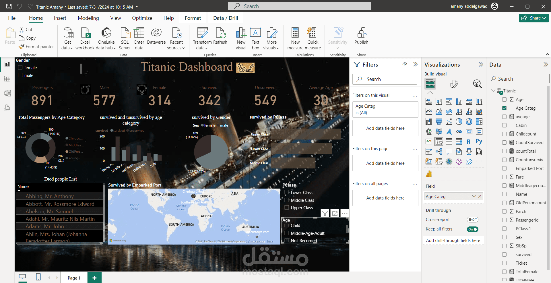This screenshot has height=283, width=551.
Task: Select the funnel chart visual icon
Action: click(439, 122)
